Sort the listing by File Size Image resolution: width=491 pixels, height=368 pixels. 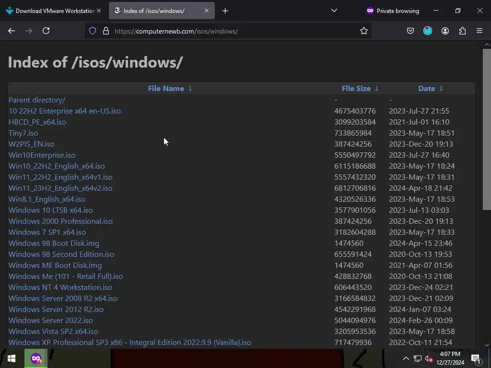pyautogui.click(x=356, y=89)
